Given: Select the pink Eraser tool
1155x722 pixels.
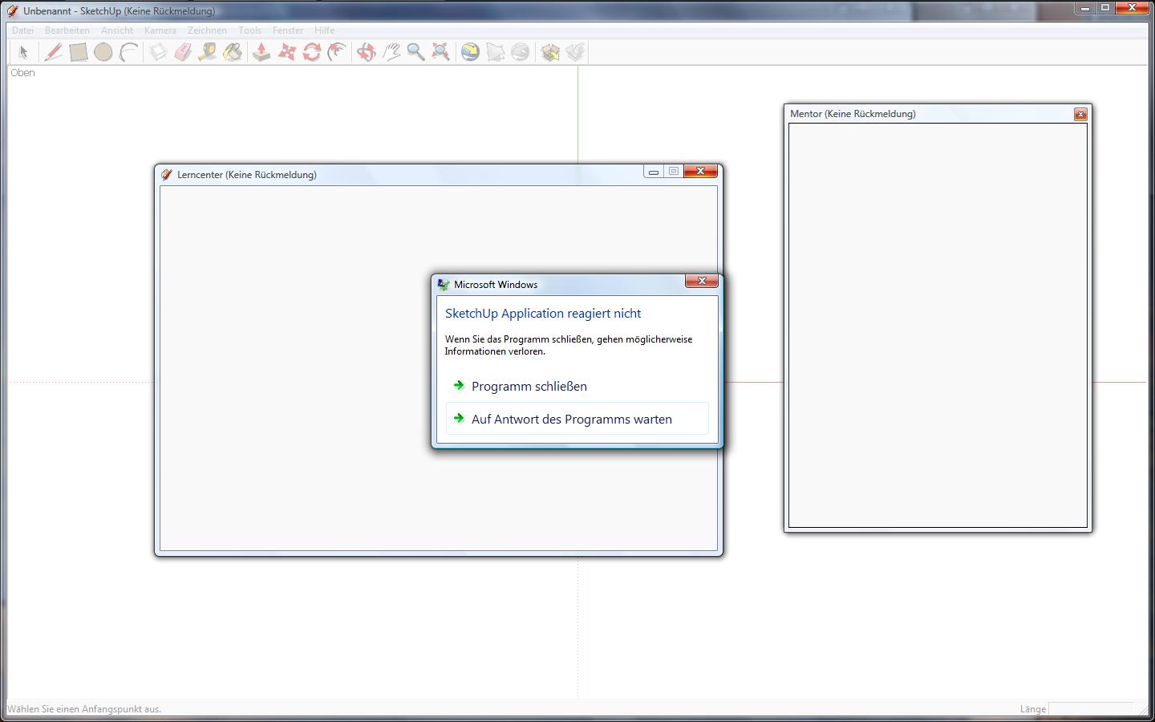Looking at the screenshot, I should pyautogui.click(x=183, y=52).
